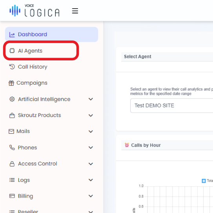Click the Mails envelope icon
This screenshot has width=213, height=213.
point(11,131)
